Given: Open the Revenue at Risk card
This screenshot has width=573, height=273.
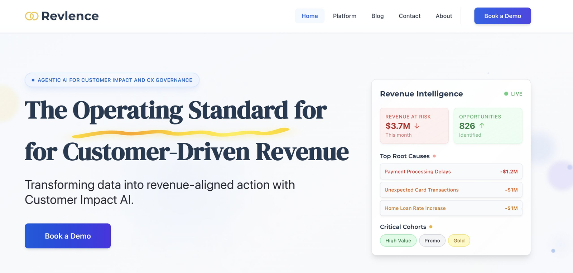Looking at the screenshot, I should point(414,126).
